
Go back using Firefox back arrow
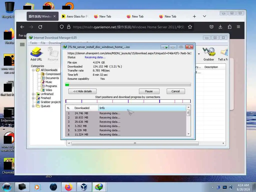[x=22, y=27]
